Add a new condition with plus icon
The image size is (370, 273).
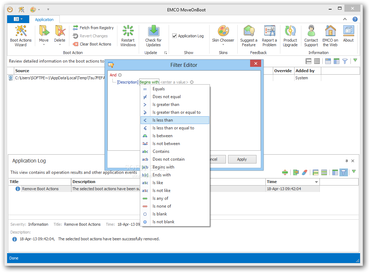tap(120, 75)
